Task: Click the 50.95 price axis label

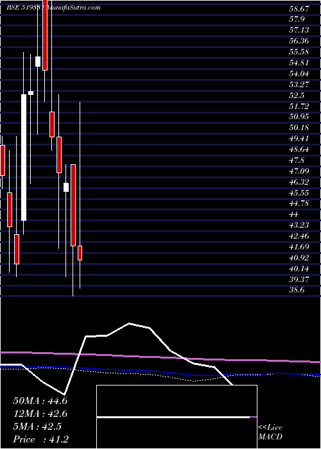Action: [x=299, y=117]
